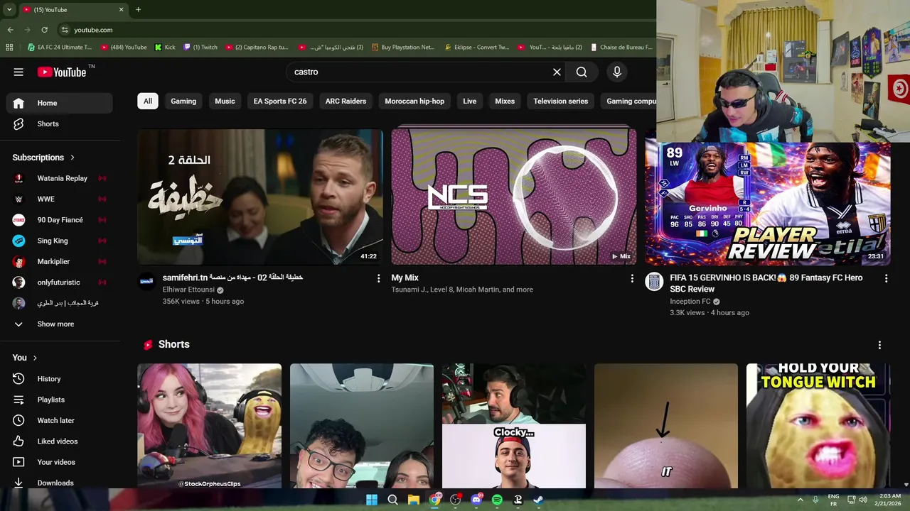This screenshot has height=511, width=910.
Task: Select the Television series filter chip
Action: coord(561,101)
